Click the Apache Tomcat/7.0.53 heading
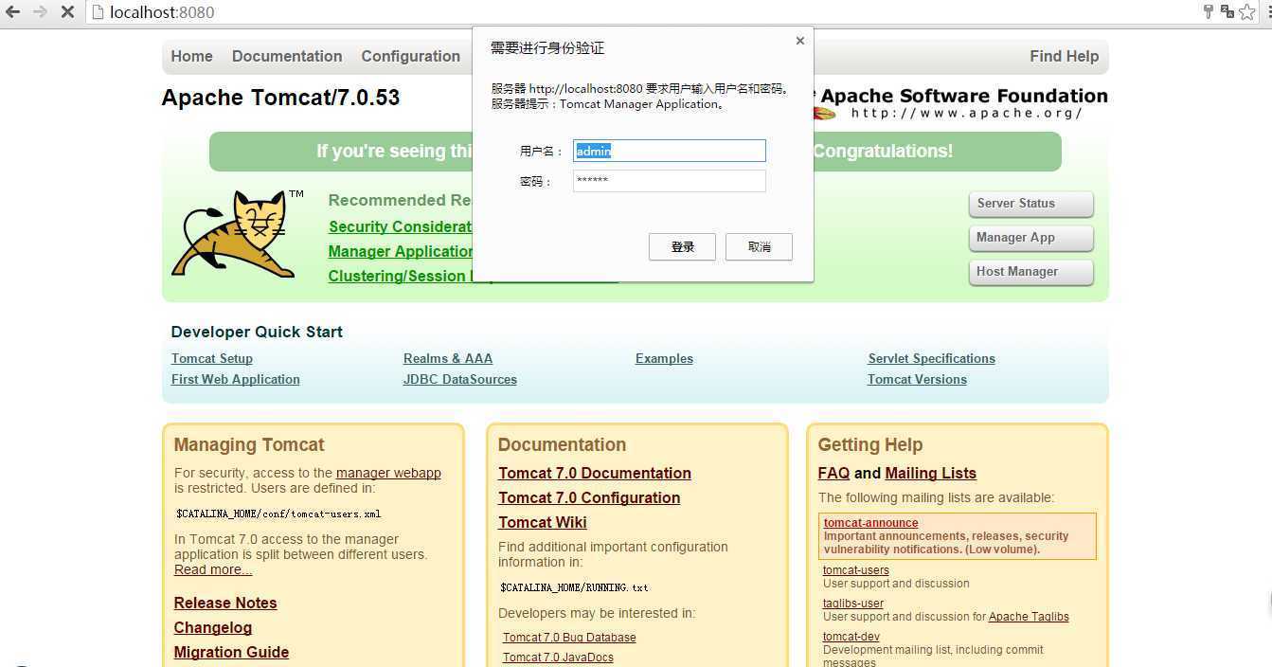Viewport: 1272px width, 667px height. (x=280, y=98)
